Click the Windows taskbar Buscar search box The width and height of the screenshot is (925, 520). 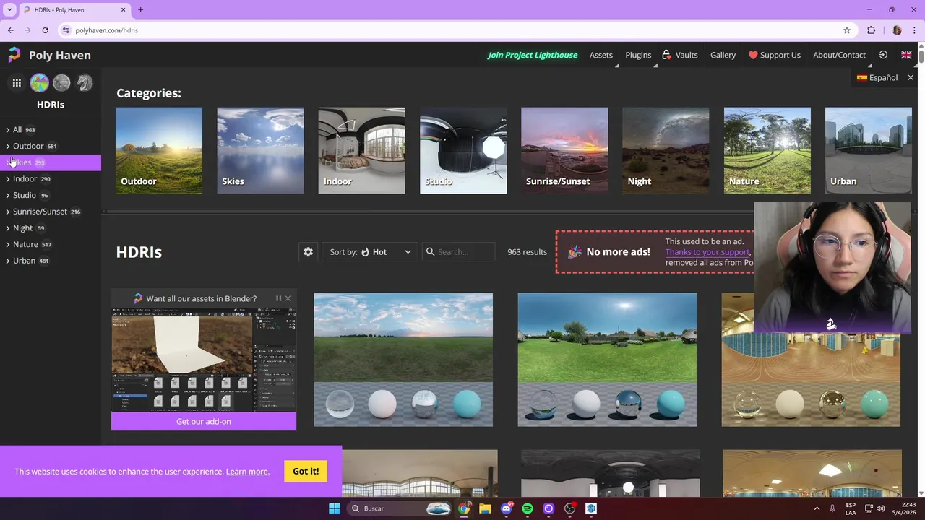pyautogui.click(x=400, y=508)
